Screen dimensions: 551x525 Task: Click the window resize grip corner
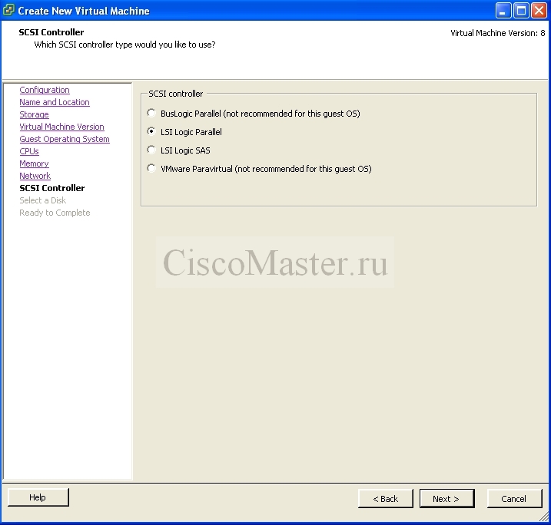click(544, 517)
